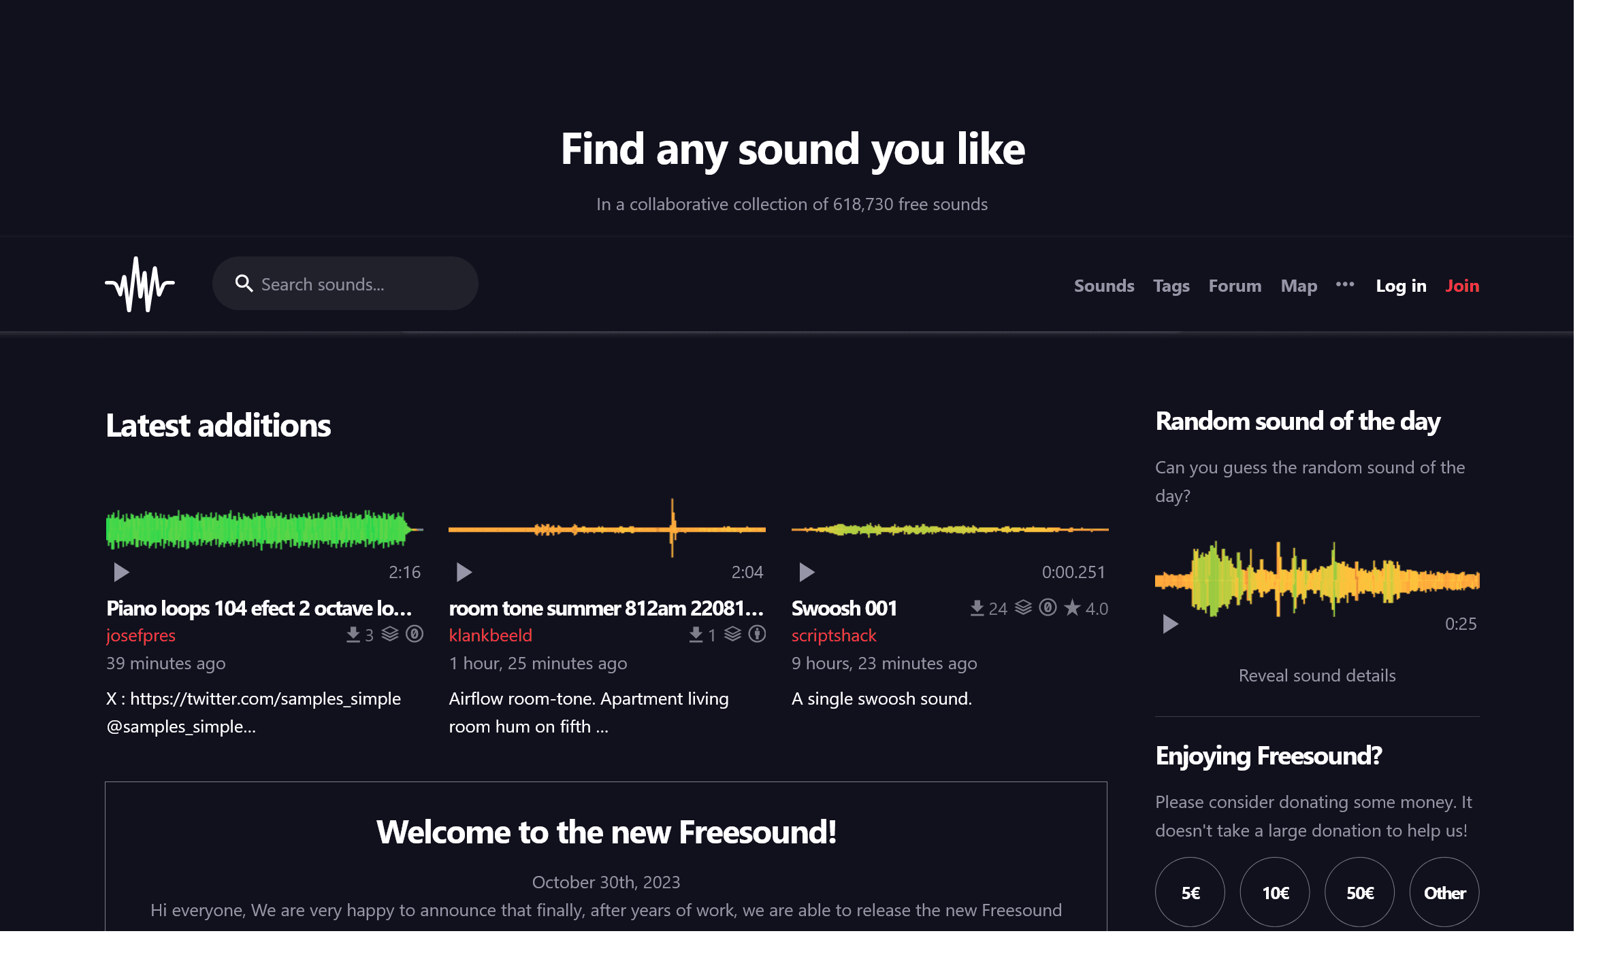
Task: Click the pack layers icon on room tone summer
Action: pyautogui.click(x=733, y=634)
